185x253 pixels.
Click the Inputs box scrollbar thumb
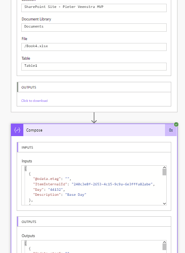point(165,172)
